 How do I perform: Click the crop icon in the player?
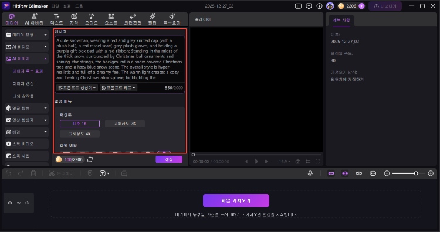[308, 161]
